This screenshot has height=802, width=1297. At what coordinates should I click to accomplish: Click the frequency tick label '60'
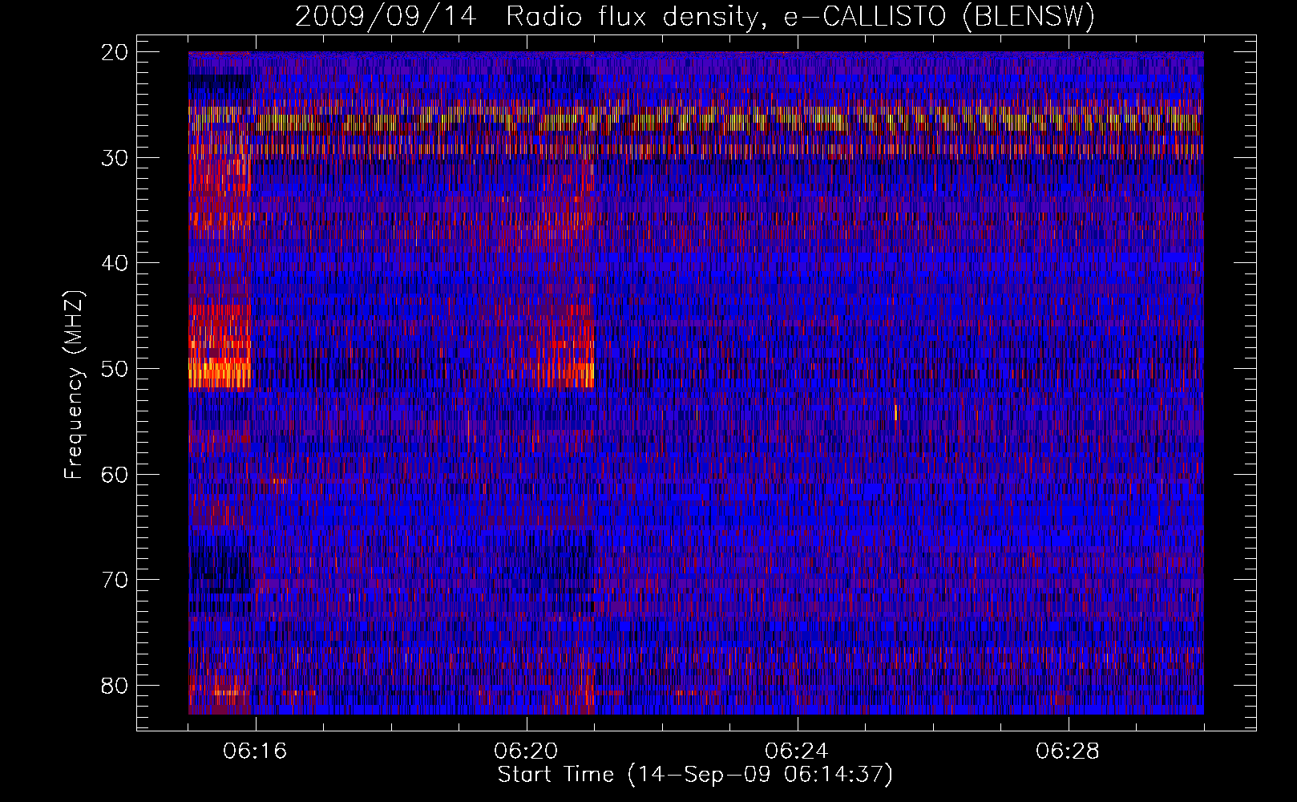(115, 475)
